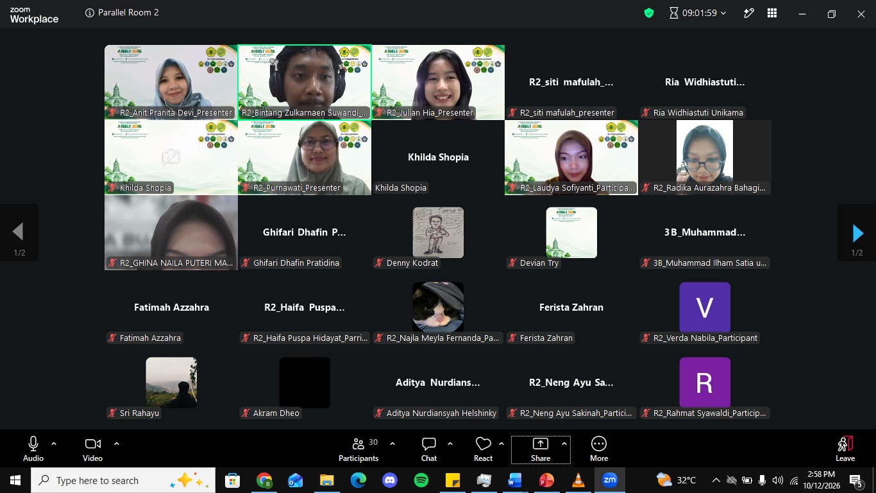Click muted mic icon for Denny Kodrat
Screen dimensions: 876x493
379,263
